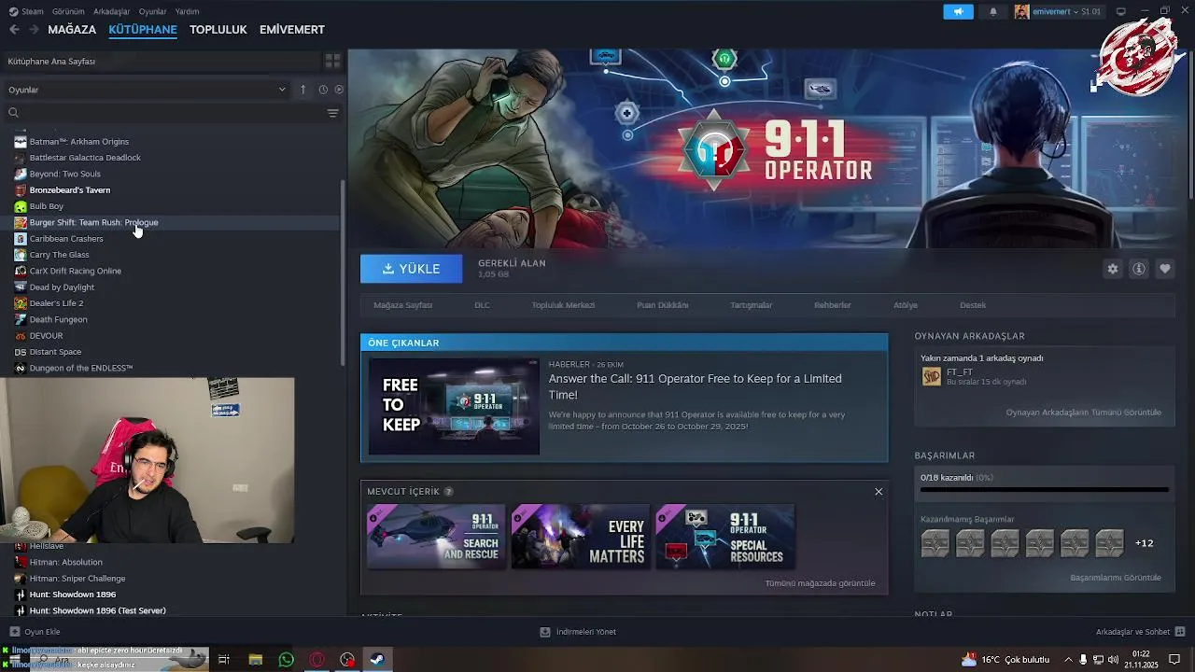Viewport: 1195px width, 672px height.
Task: Switch library to grid collections view
Action: (x=332, y=61)
